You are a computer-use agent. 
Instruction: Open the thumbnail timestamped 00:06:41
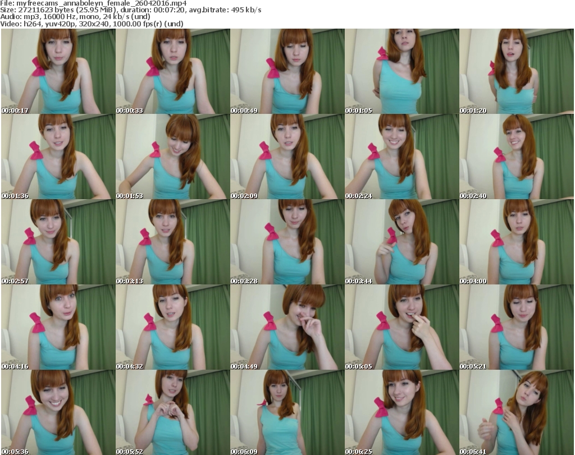[517, 412]
